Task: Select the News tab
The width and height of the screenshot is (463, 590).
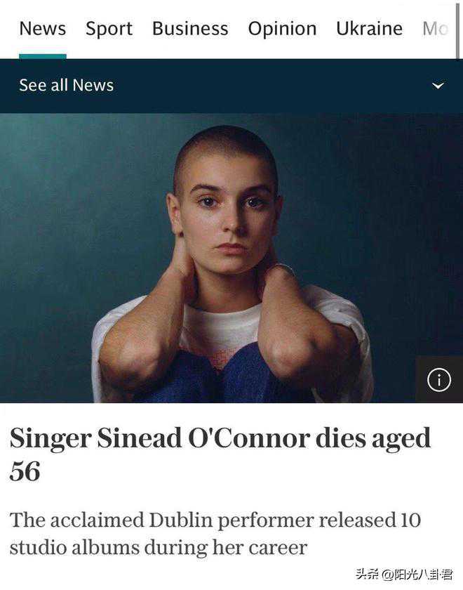Action: pos(42,29)
